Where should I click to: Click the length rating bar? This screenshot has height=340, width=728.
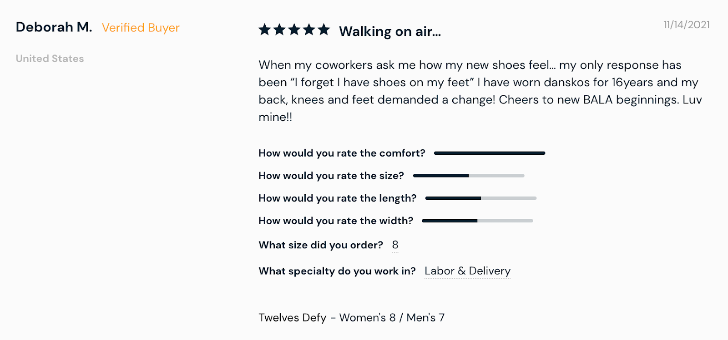tap(481, 198)
